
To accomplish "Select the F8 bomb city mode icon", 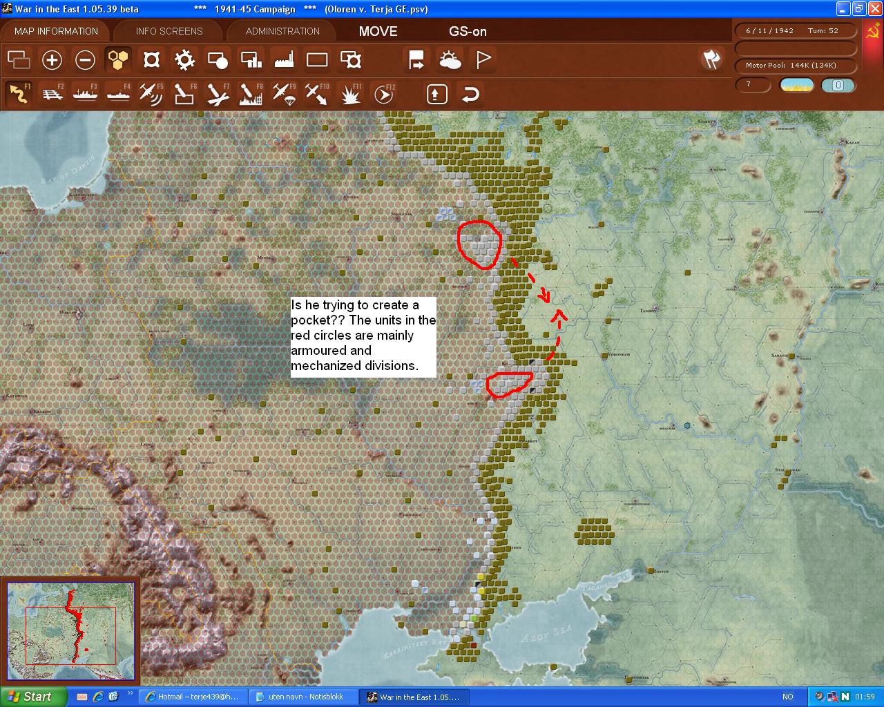I will tap(251, 94).
